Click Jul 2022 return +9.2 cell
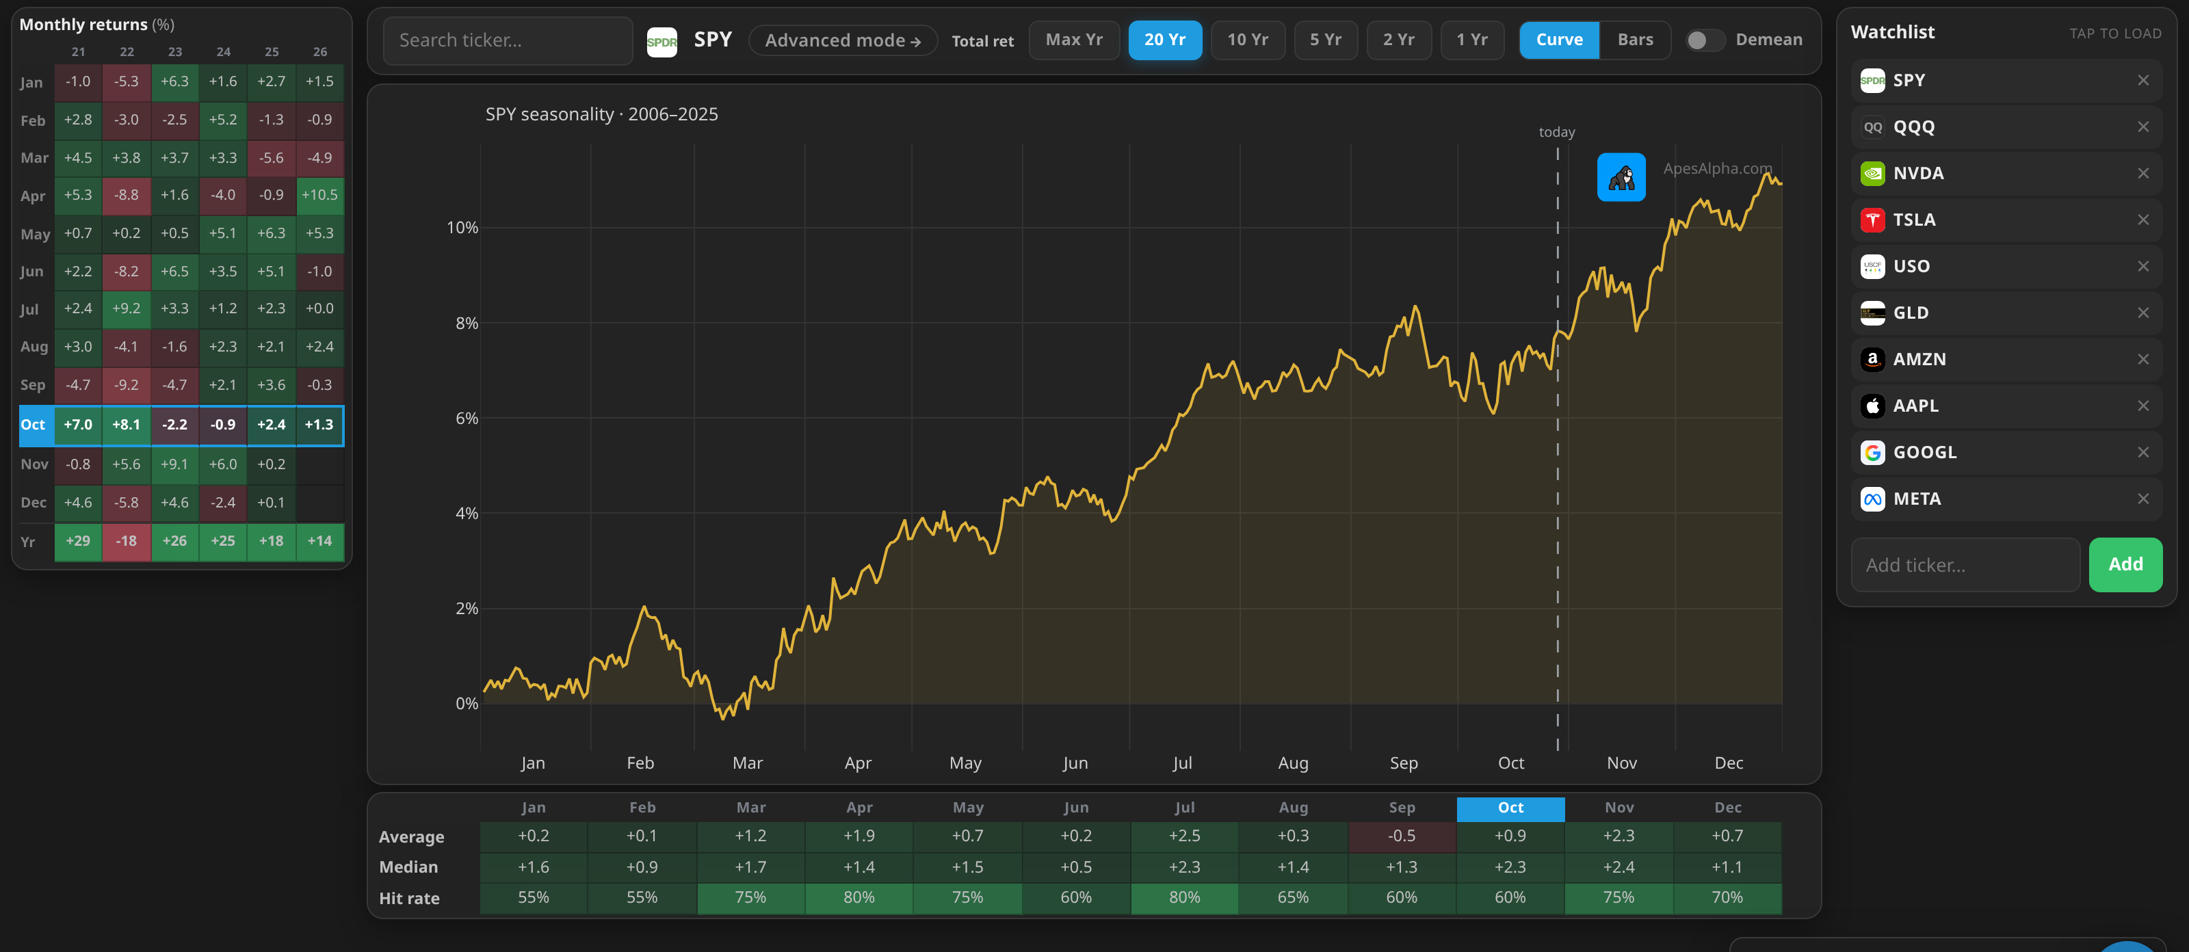This screenshot has height=952, width=2189. tap(126, 309)
